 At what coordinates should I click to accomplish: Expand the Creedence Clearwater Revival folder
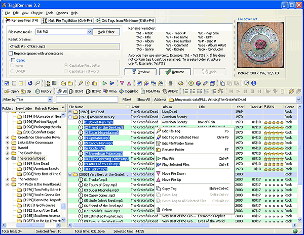point(7,137)
